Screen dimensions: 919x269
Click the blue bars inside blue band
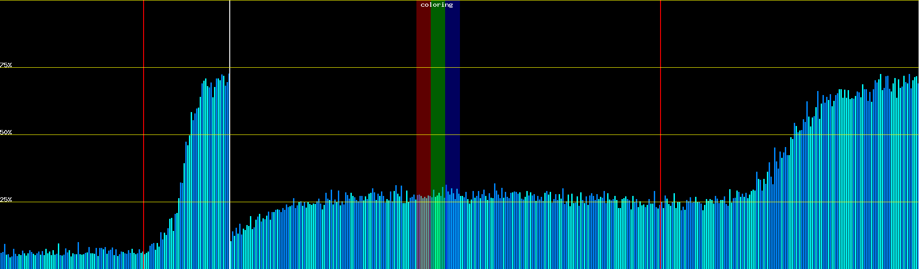coord(452,233)
